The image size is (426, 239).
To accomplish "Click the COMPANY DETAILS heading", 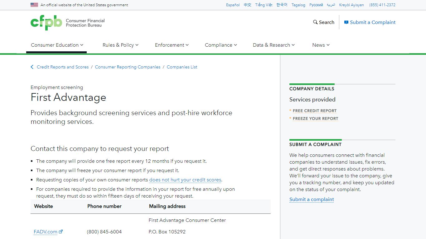I will pos(312,89).
